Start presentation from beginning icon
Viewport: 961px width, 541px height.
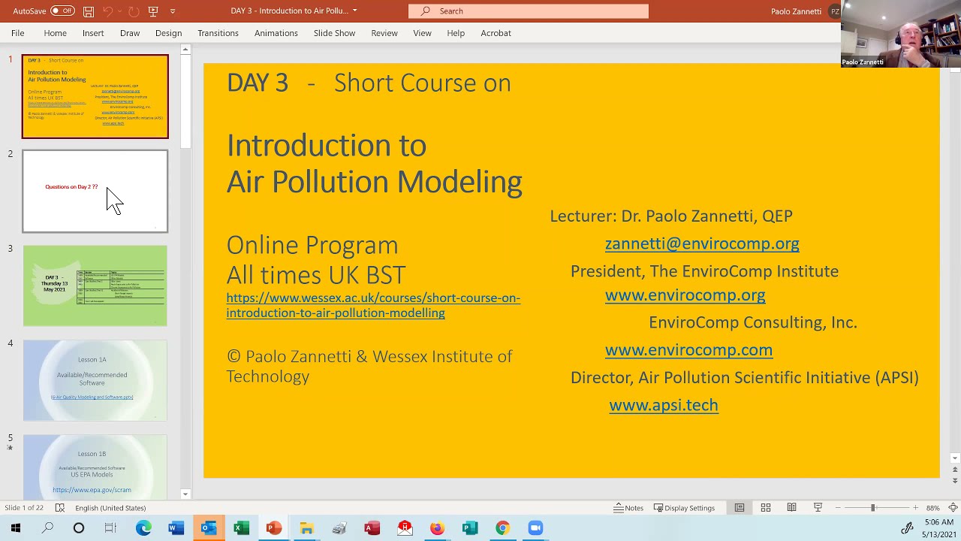pyautogui.click(x=153, y=11)
